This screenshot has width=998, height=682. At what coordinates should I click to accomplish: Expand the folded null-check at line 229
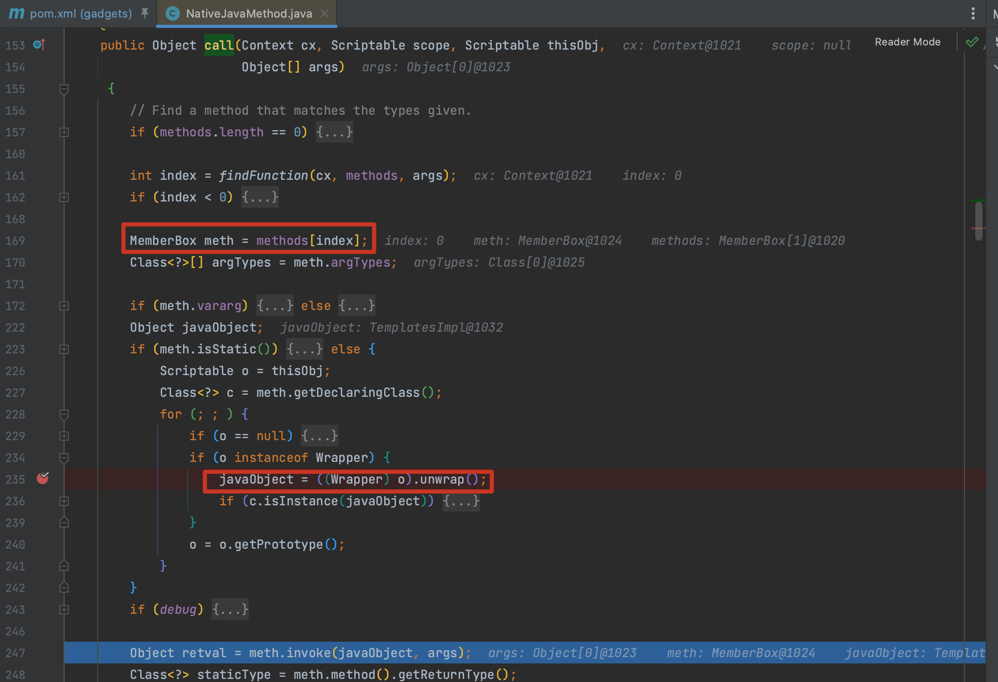(x=64, y=436)
